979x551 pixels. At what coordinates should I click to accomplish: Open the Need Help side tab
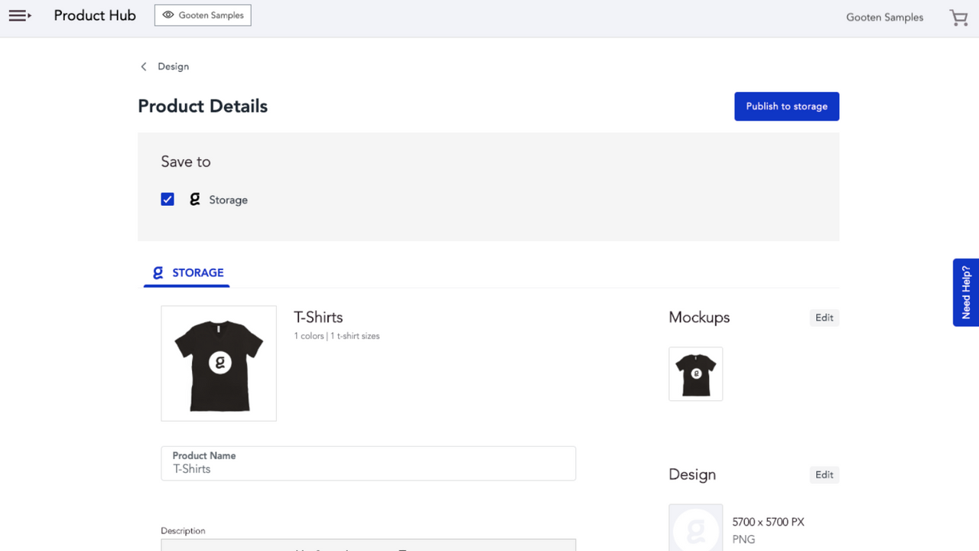click(966, 292)
